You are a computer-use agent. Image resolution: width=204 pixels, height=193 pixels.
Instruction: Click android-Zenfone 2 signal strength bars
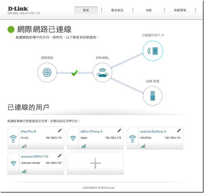pyautogui.click(x=143, y=146)
